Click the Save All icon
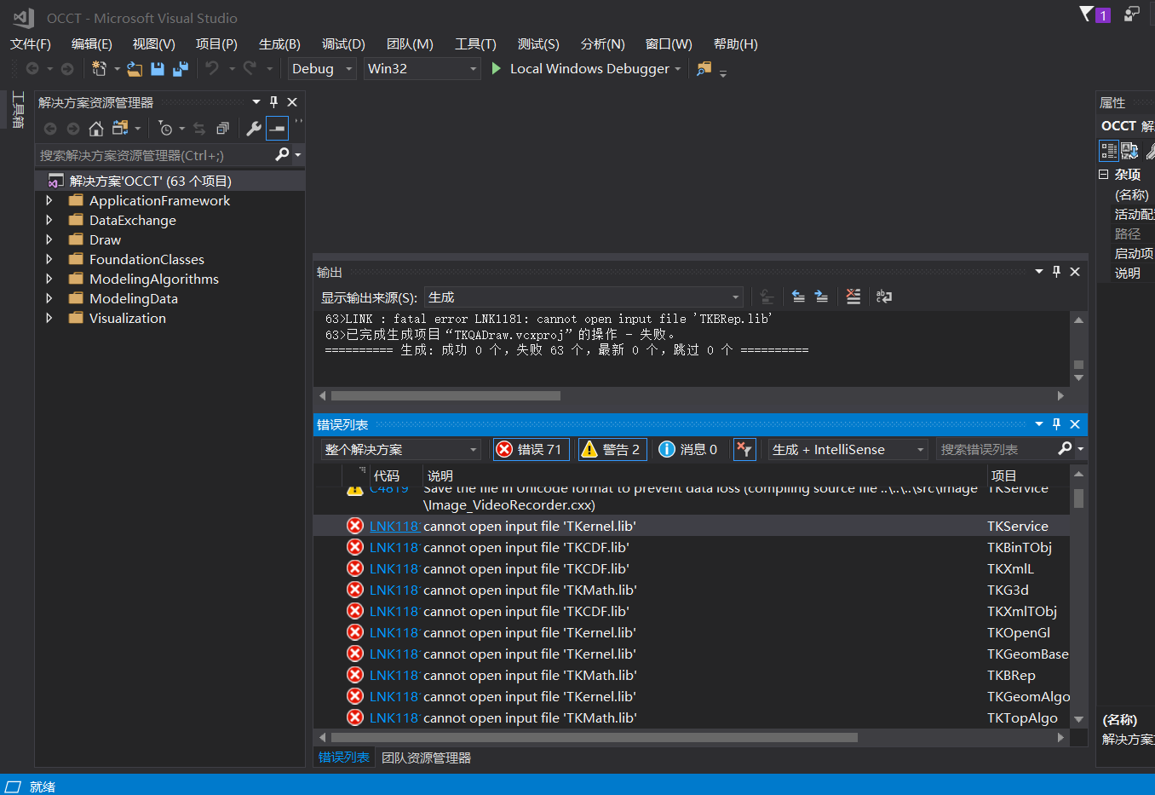The height and width of the screenshot is (795, 1155). pyautogui.click(x=181, y=68)
